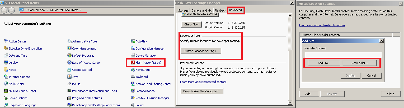Viewport: 404px width, 108px height.
Task: Open Learn more about Trusted Locations link
Action: (322, 25)
